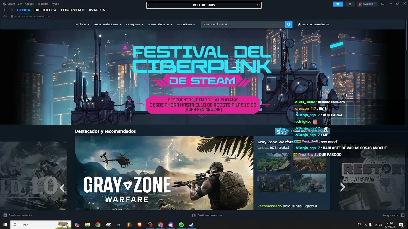Screen dimensions: 408x229
Task: Click inside the store search field
Action: click(x=243, y=24)
